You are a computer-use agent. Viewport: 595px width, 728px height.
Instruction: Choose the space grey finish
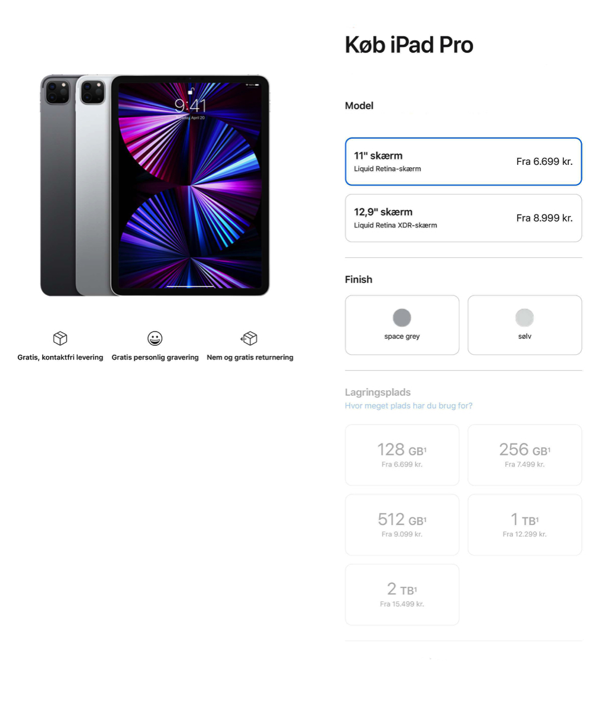click(x=402, y=325)
